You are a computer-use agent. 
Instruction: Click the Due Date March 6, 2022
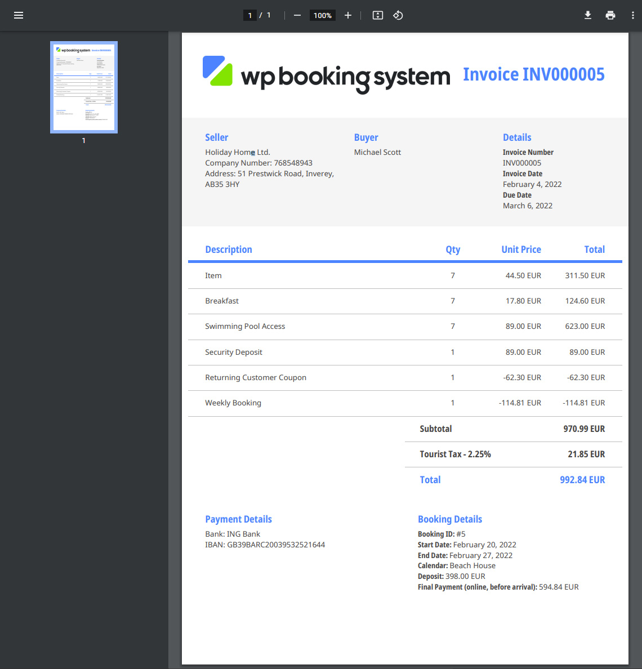[528, 206]
